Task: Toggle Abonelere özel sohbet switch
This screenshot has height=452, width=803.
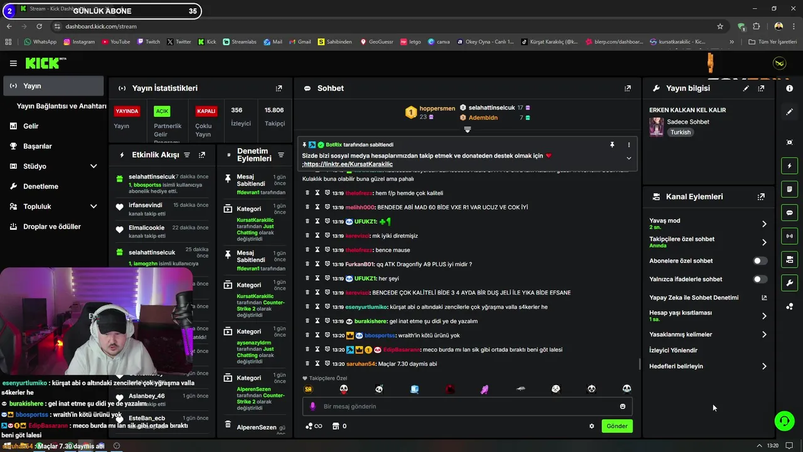Action: tap(760, 261)
